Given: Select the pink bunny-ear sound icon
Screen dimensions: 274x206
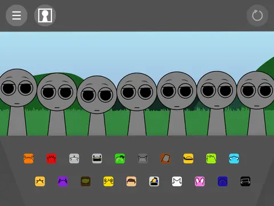Looking at the screenshot, I should [200, 181].
